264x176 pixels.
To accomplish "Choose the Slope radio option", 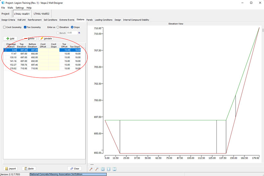I will pyautogui.click(x=72, y=27).
